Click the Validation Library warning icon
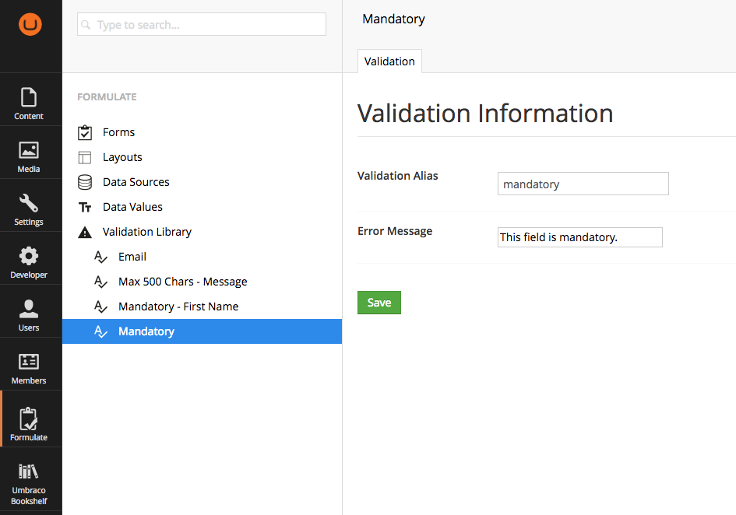This screenshot has height=515, width=736. (85, 232)
